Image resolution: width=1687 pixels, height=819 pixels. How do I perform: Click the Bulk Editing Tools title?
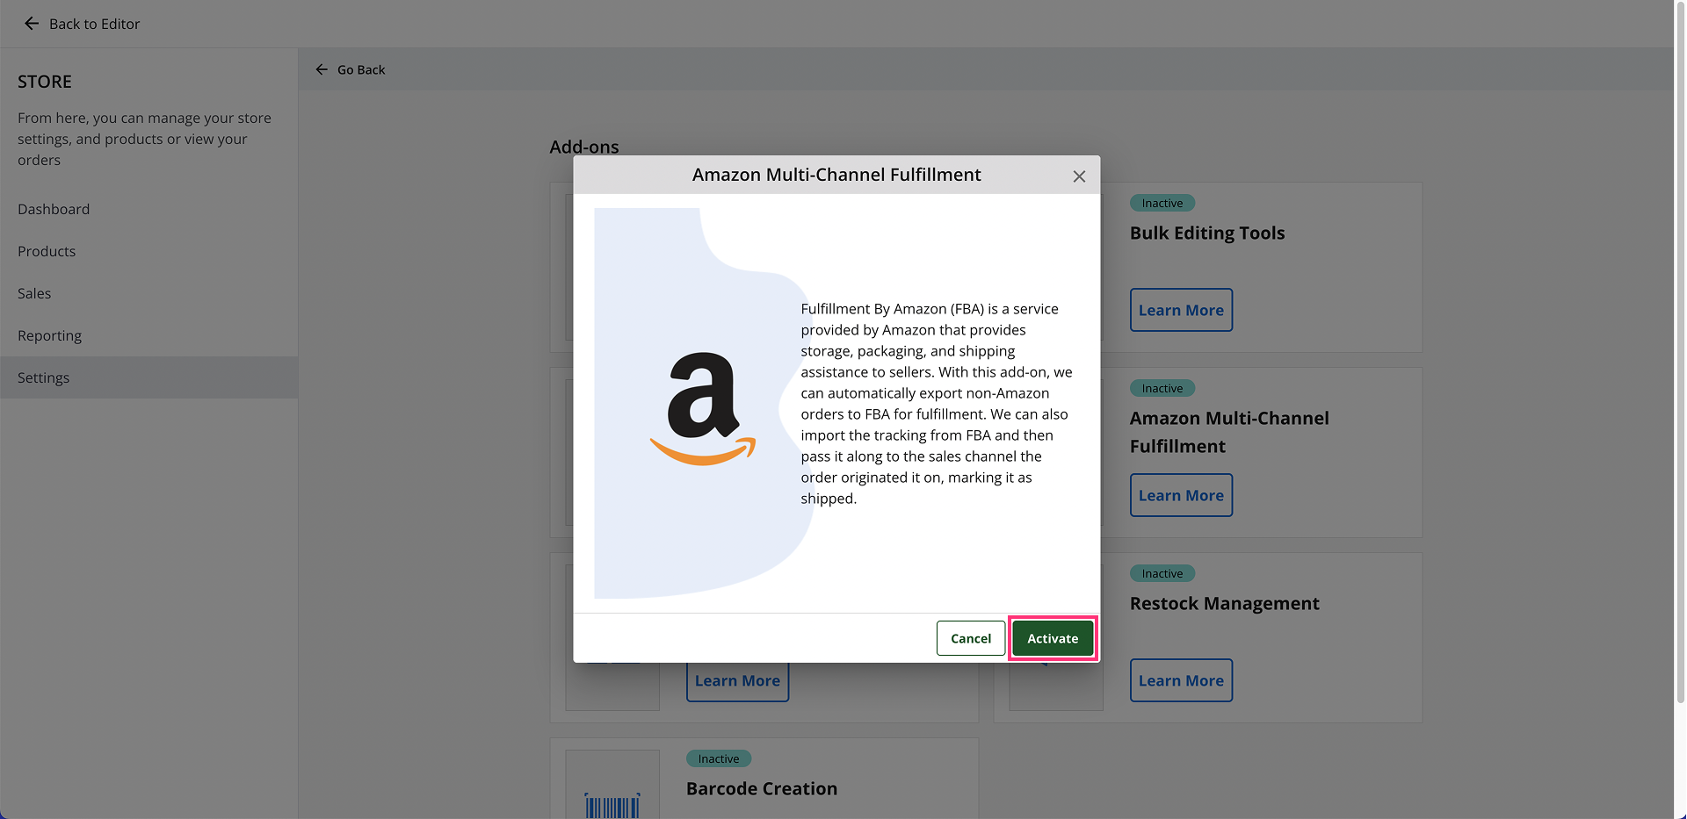(1207, 233)
